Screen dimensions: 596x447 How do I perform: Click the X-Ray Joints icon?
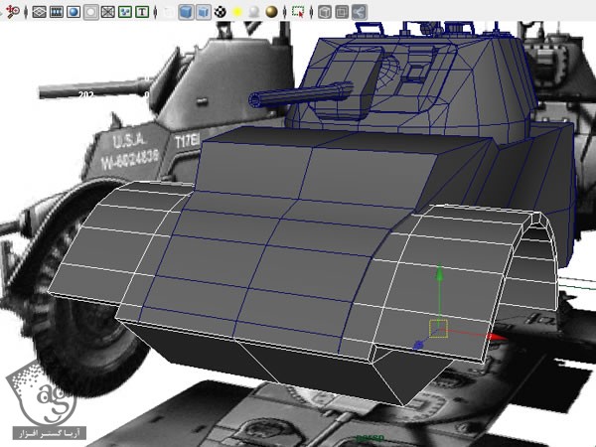point(359,13)
